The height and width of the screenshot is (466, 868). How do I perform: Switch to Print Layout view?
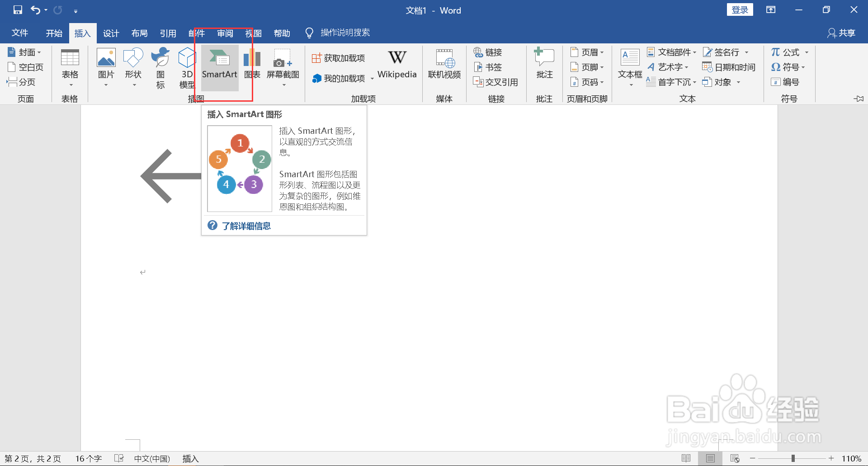[710, 458]
